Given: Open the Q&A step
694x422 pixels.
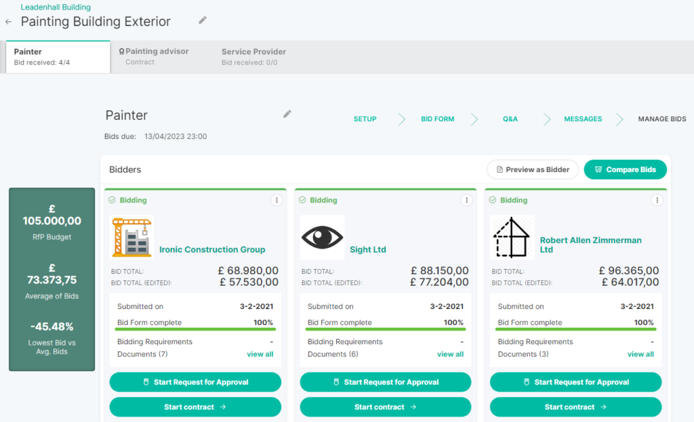Looking at the screenshot, I should [x=510, y=119].
